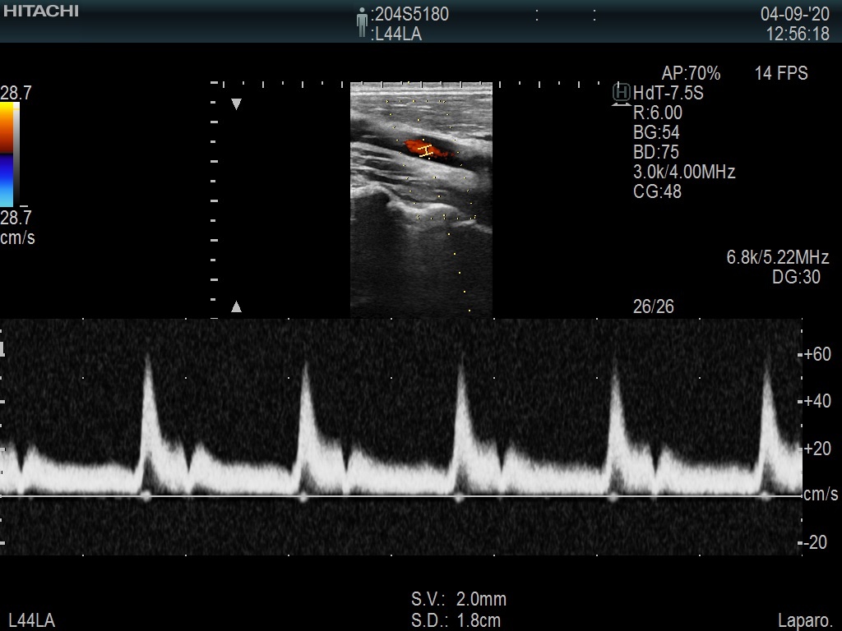
Task: Click the L44LA probe label at bottom left
Action: pyautogui.click(x=31, y=620)
